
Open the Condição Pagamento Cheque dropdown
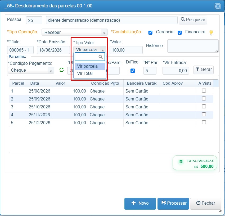pyautogui.click(x=31, y=70)
